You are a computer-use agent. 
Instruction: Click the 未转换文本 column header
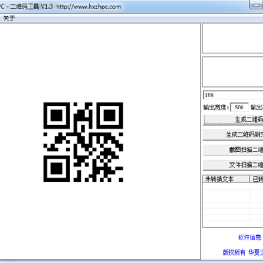[226, 179]
